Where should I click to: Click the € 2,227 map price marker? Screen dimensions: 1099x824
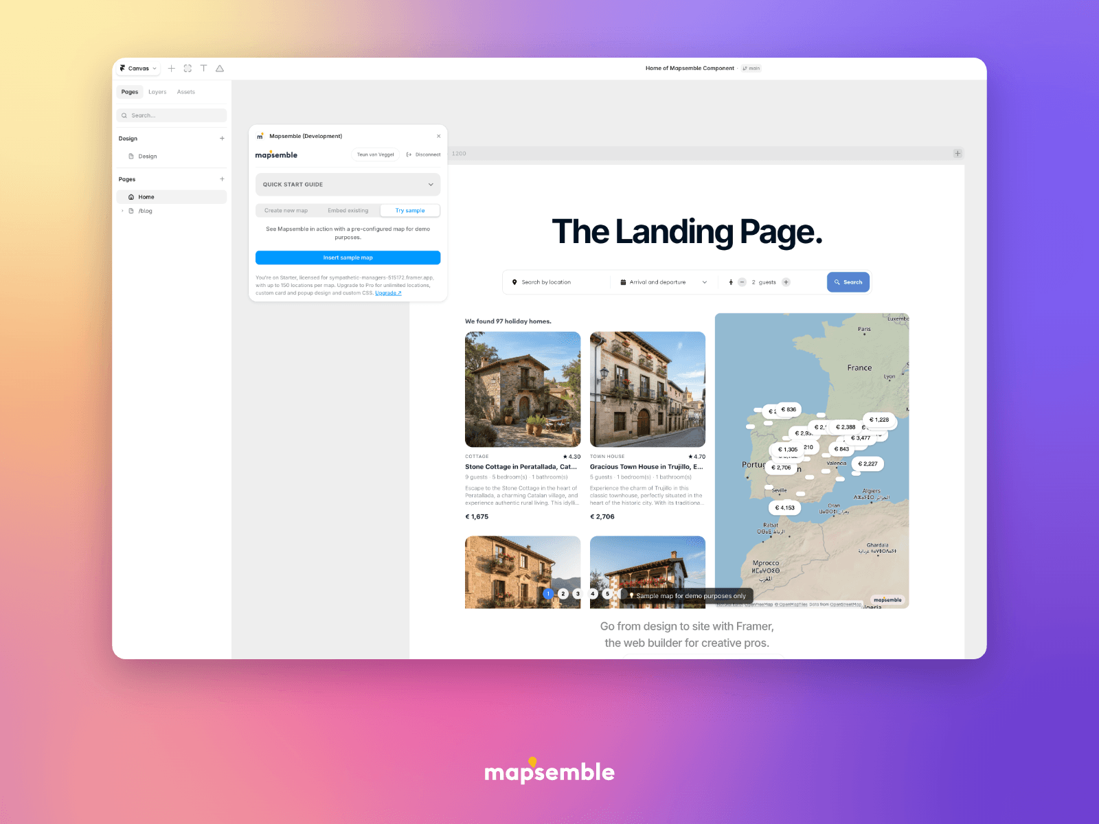tap(868, 464)
